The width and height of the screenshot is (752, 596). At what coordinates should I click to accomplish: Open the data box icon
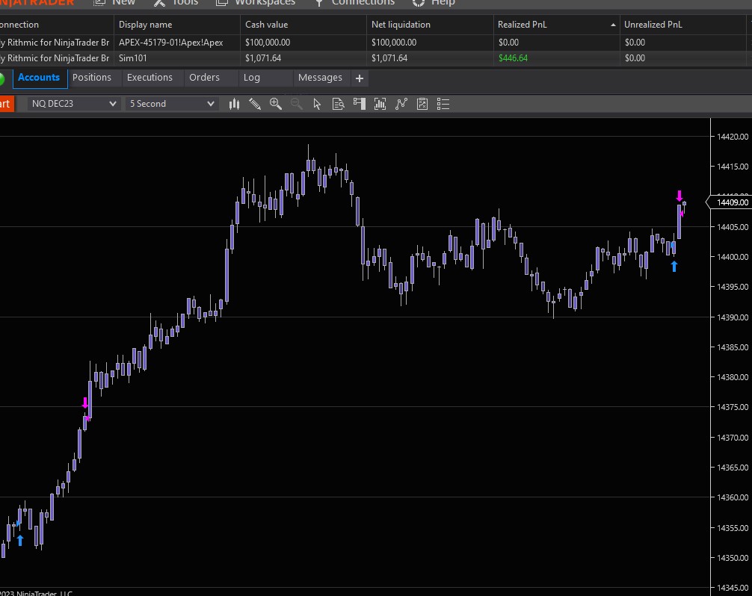point(338,104)
